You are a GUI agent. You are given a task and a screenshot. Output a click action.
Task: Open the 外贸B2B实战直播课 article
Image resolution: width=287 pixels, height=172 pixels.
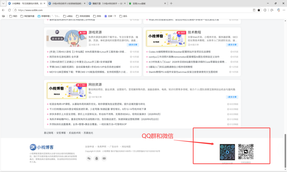coord(88,124)
